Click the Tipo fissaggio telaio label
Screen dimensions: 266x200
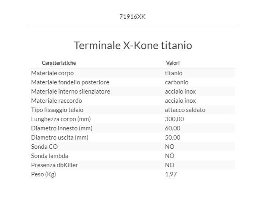click(x=57, y=110)
